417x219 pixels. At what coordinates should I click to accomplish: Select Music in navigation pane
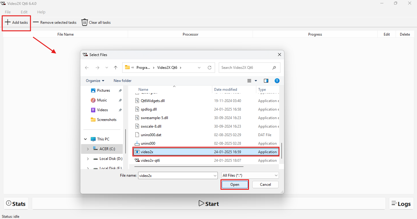tap(102, 100)
